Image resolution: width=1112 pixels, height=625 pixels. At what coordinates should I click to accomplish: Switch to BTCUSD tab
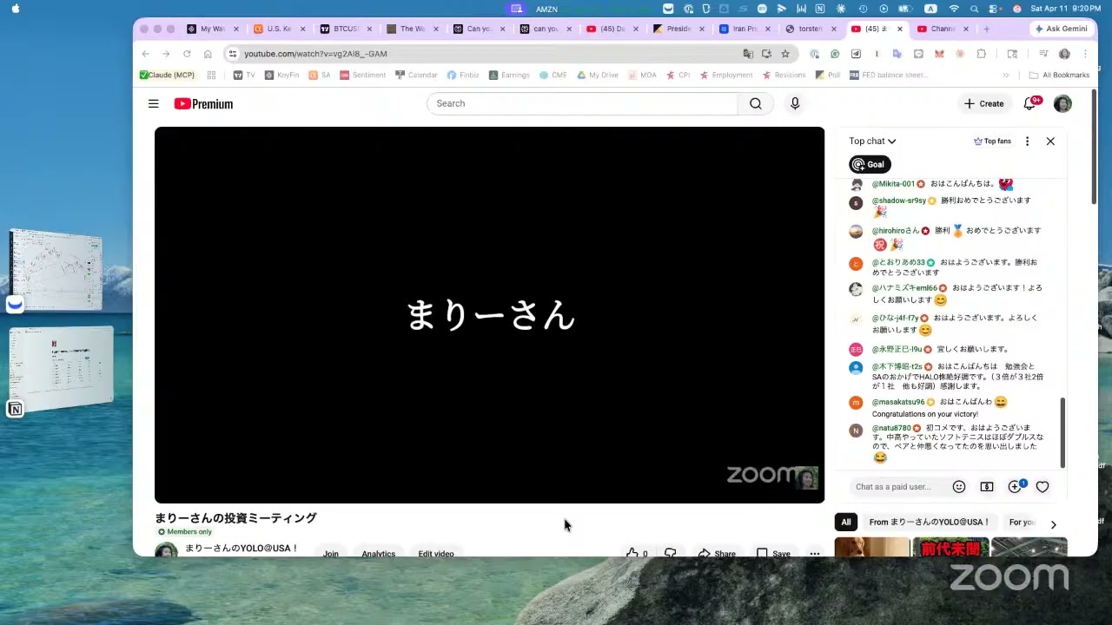click(340, 29)
